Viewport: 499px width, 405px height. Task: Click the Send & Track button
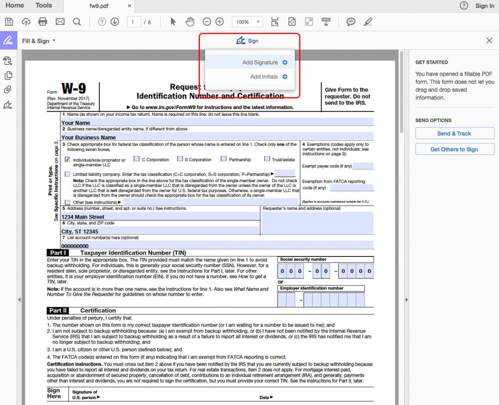click(455, 133)
